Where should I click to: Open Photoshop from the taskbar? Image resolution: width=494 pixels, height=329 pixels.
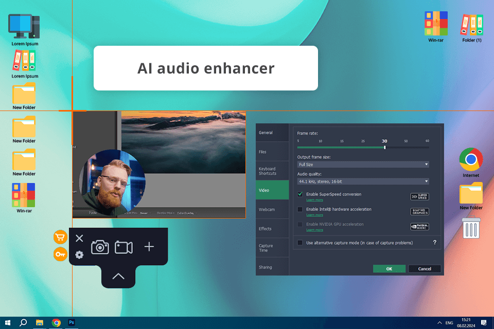72,322
